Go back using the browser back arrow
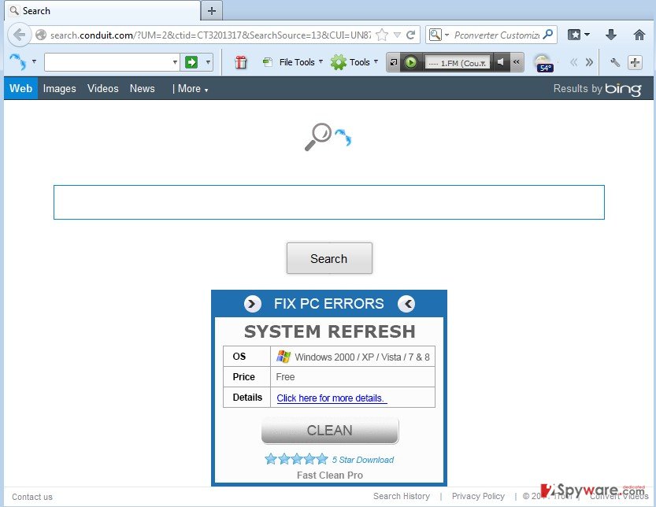 click(19, 35)
